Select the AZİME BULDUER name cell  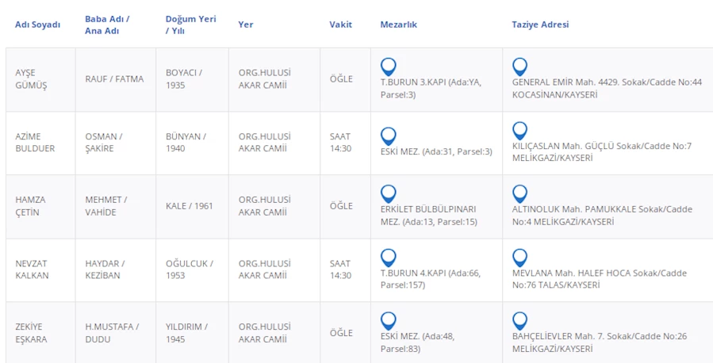35,143
